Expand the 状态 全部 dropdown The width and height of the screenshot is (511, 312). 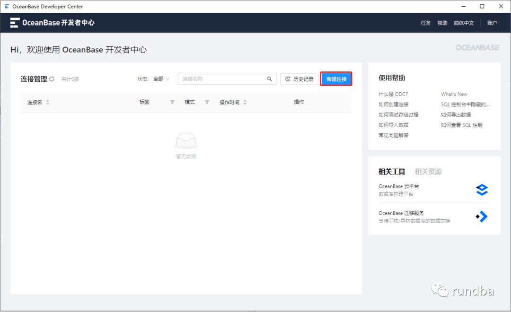pos(161,79)
